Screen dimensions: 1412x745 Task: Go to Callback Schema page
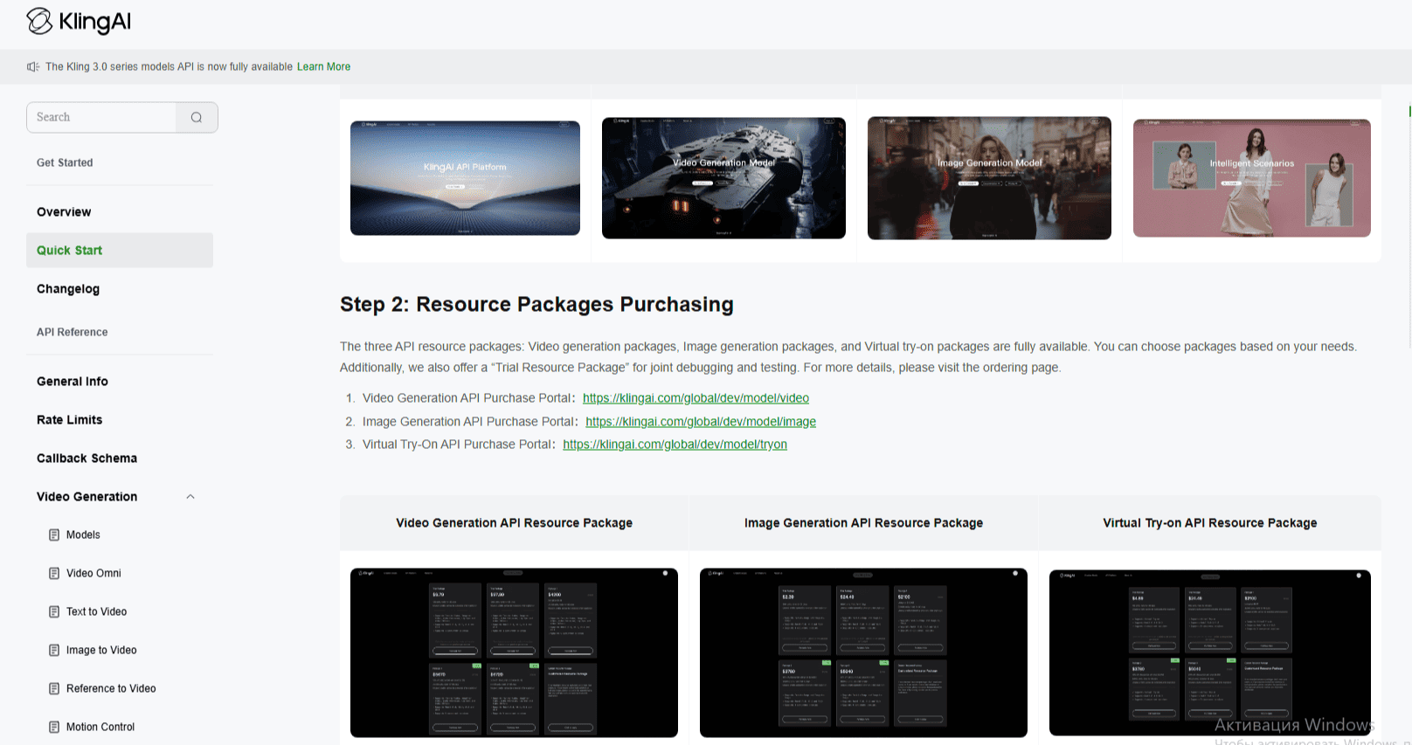(87, 459)
